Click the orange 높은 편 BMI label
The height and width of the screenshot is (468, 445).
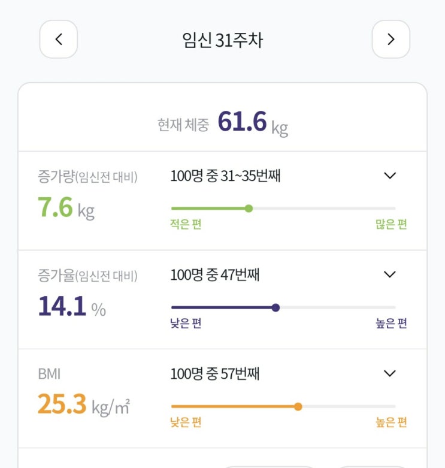click(x=391, y=422)
